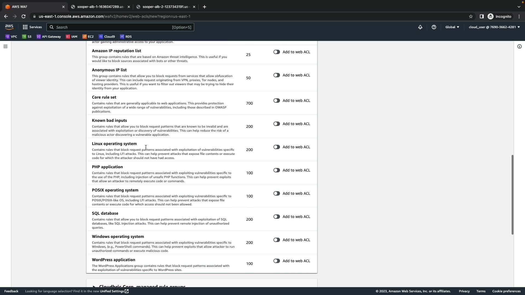Open the Global region dropdown
Screen dimensions: 525x295
click(x=452, y=27)
